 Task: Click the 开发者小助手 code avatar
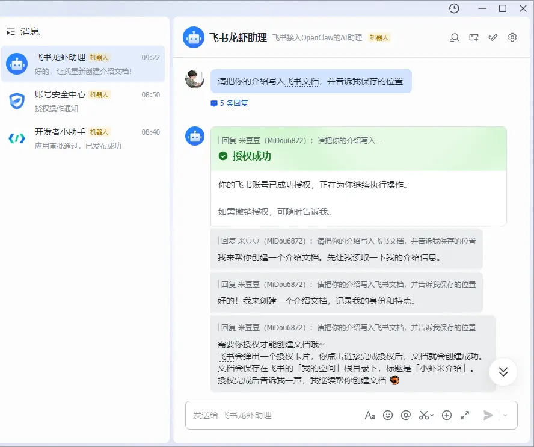17,138
